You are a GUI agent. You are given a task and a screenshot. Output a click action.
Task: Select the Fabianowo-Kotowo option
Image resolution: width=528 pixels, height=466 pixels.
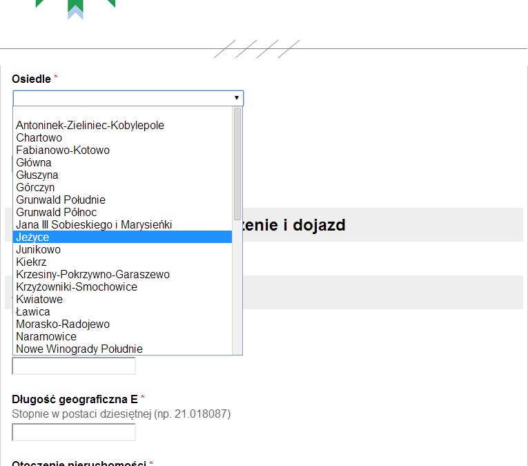click(x=63, y=151)
